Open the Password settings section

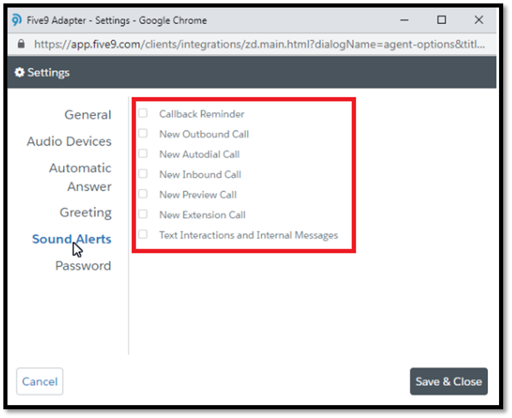click(x=84, y=266)
